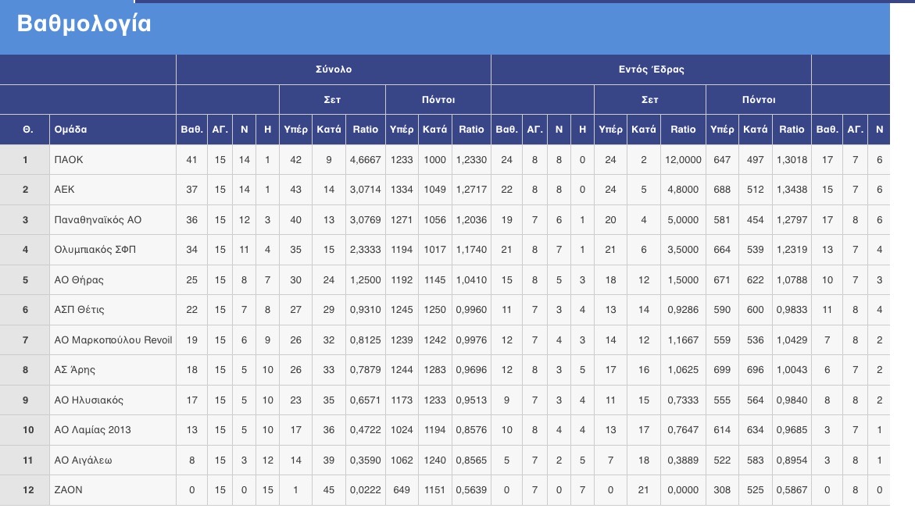Image resolution: width=915 pixels, height=519 pixels.
Task: Select team name ΑΟ Λαμίας 2013
Action: [93, 430]
